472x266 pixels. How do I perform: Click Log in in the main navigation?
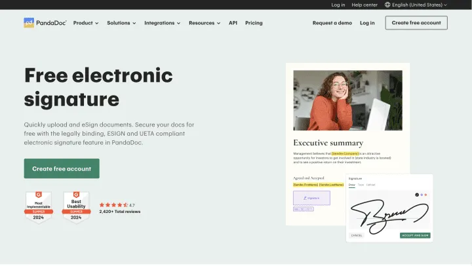point(367,23)
